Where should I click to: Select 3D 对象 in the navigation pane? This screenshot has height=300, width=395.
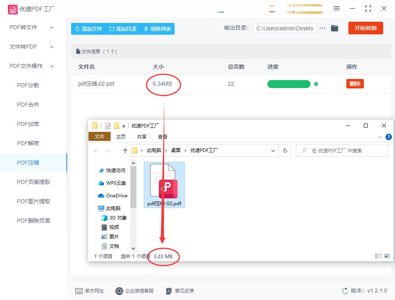pos(114,218)
